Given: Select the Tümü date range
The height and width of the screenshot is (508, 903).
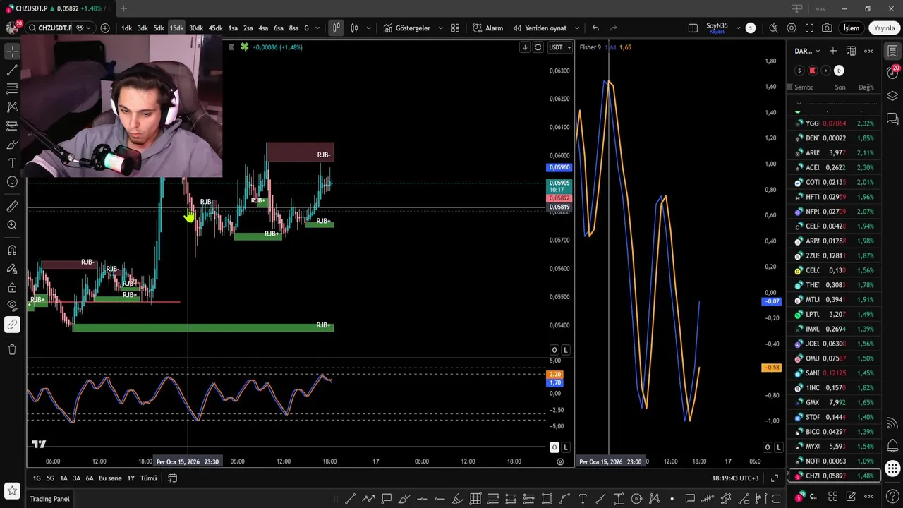Looking at the screenshot, I should point(148,478).
